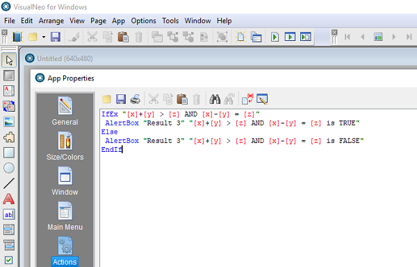Select the Push Button tool
Image resolution: width=417 pixels, height=267 pixels.
pyautogui.click(x=9, y=76)
